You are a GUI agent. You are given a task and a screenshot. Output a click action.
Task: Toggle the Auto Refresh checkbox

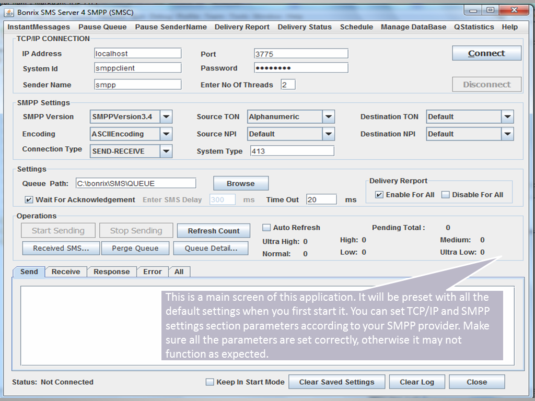tap(266, 228)
